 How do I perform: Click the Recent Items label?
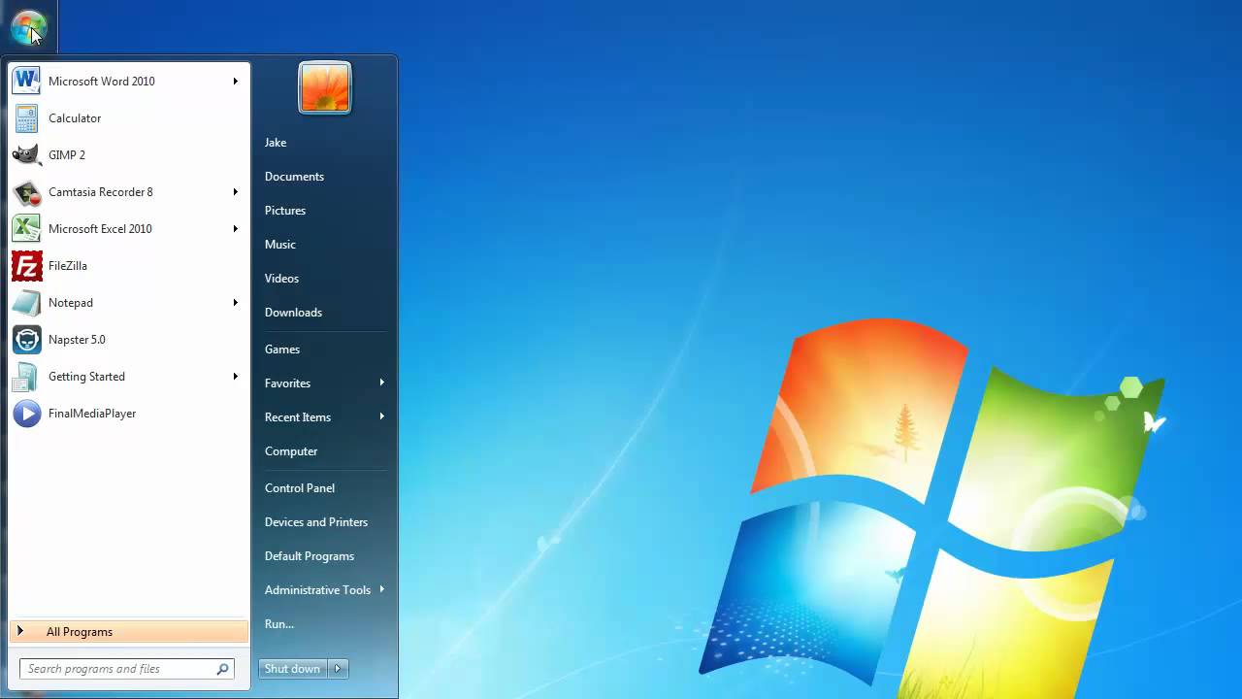point(298,417)
